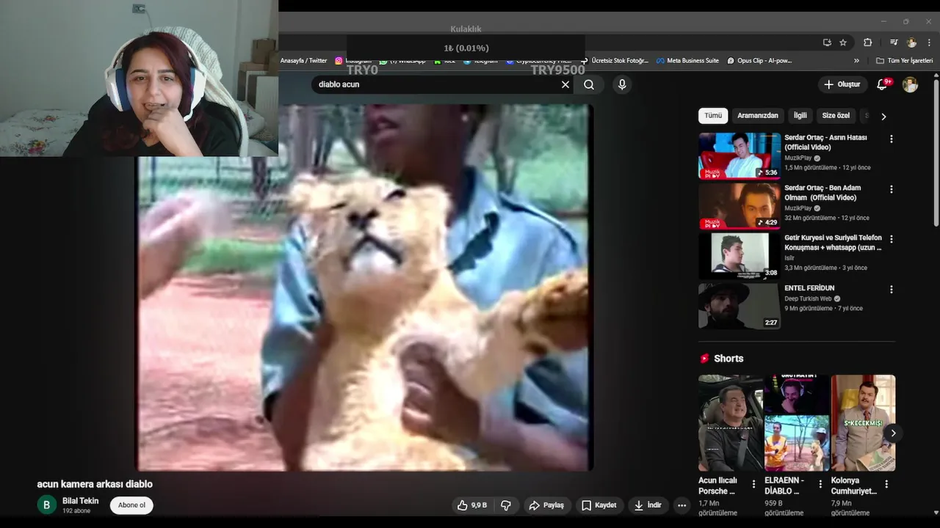This screenshot has width=940, height=528.
Task: Open options for Kolonya Cumhuriyeti short
Action: (886, 484)
